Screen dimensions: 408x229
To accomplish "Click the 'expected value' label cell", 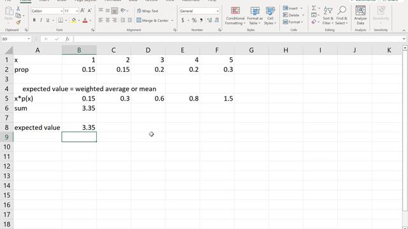I will point(37,127).
